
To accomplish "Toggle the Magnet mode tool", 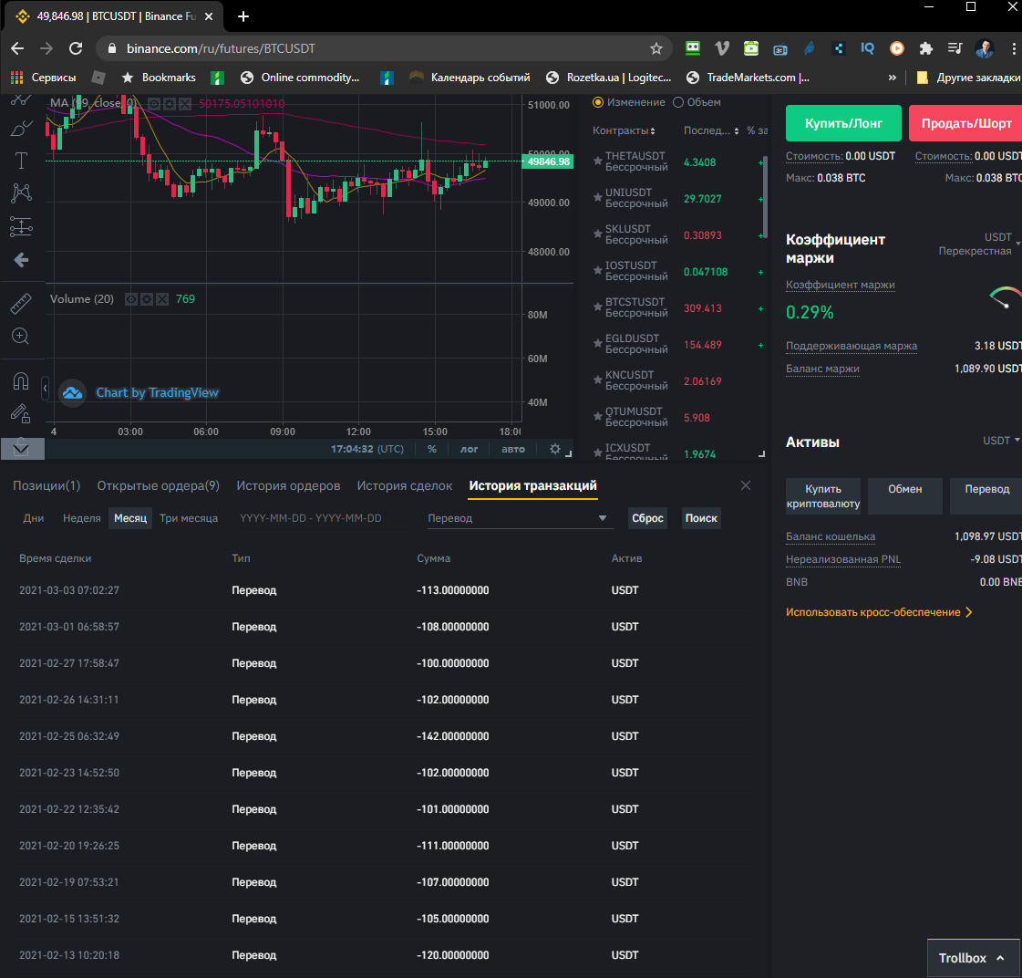I will pyautogui.click(x=21, y=380).
